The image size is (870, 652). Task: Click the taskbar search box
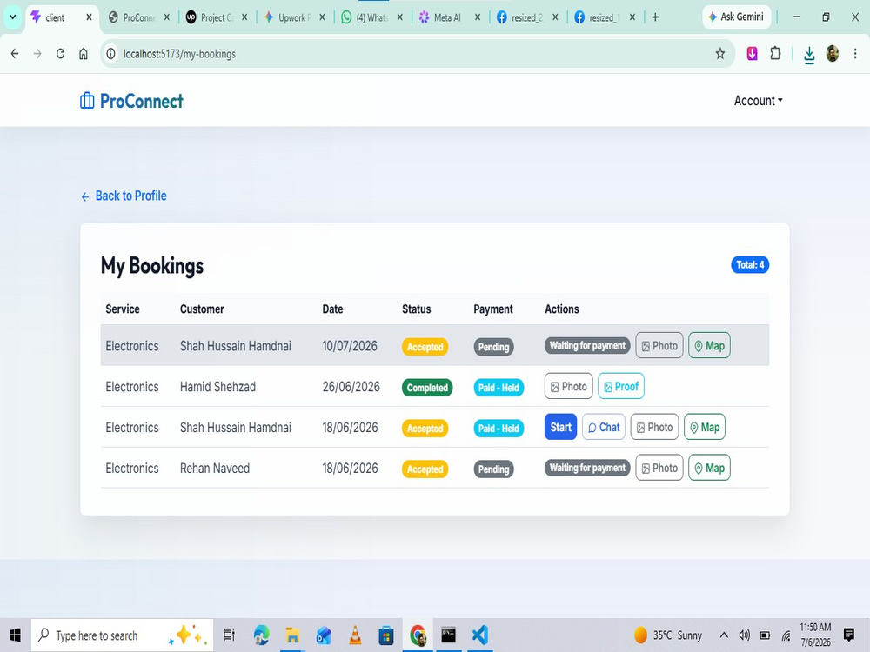point(122,635)
